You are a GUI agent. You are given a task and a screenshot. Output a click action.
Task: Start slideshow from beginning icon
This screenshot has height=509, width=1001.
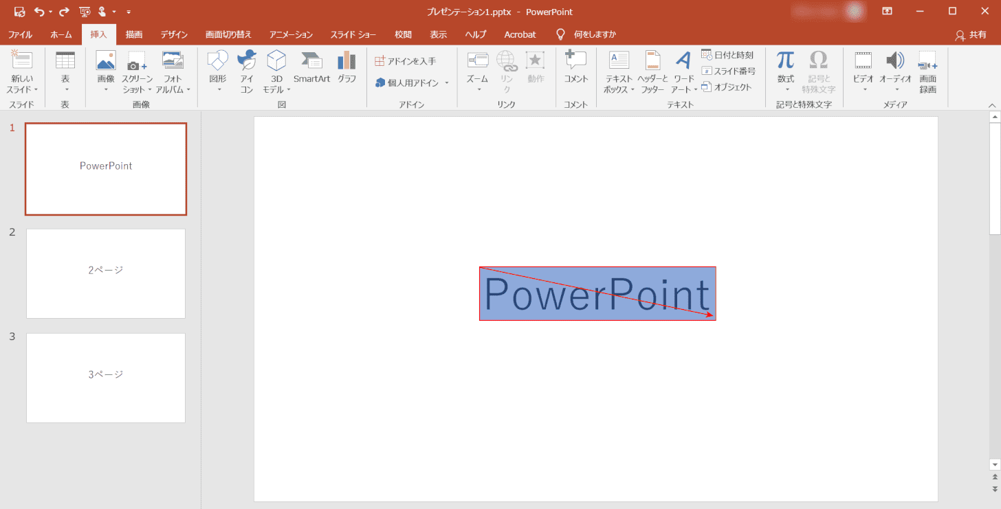coord(85,12)
